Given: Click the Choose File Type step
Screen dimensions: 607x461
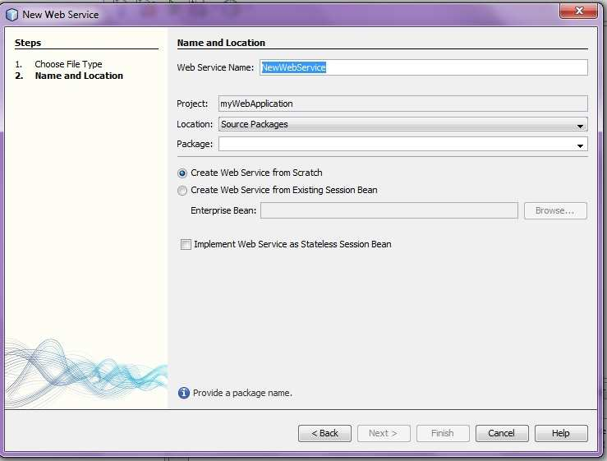Looking at the screenshot, I should (x=68, y=64).
